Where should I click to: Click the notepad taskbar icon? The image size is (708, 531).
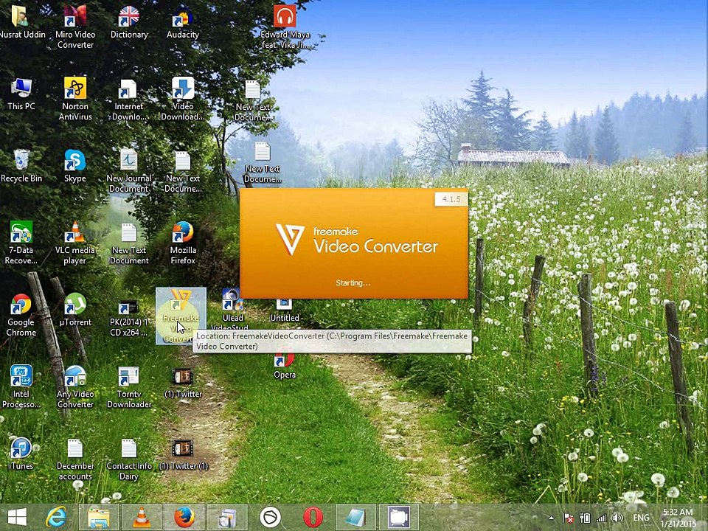pos(355,517)
